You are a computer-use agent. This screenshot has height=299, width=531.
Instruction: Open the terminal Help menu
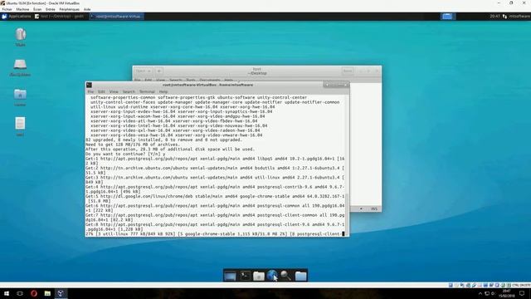(163, 91)
